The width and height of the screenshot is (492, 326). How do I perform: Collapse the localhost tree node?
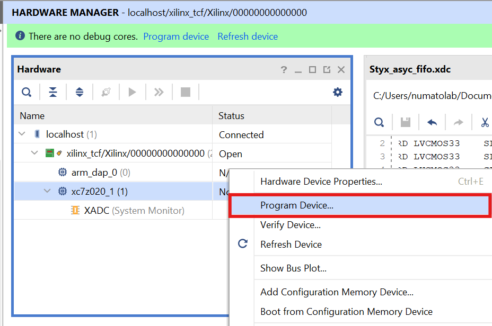pos(22,134)
